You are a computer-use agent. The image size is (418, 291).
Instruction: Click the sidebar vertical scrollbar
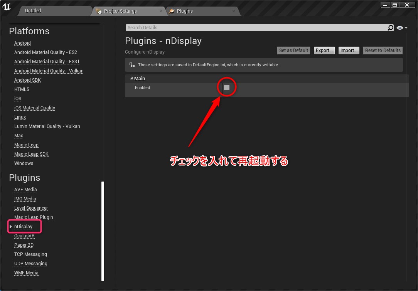(103, 231)
